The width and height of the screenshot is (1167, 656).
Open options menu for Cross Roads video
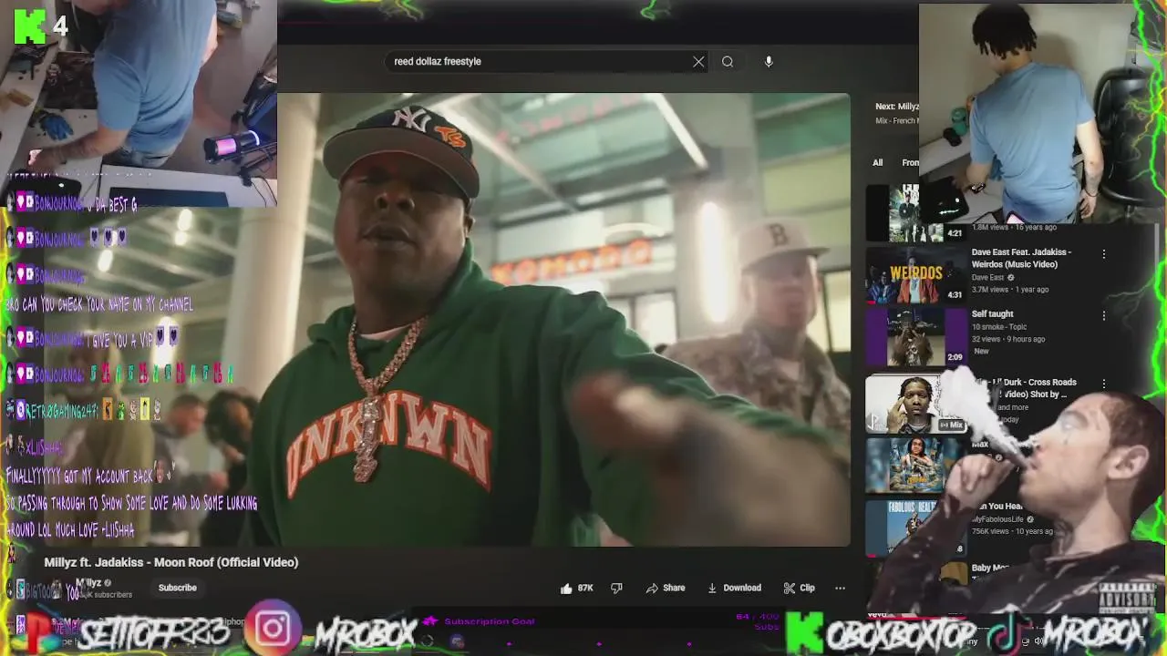[x=1104, y=384]
